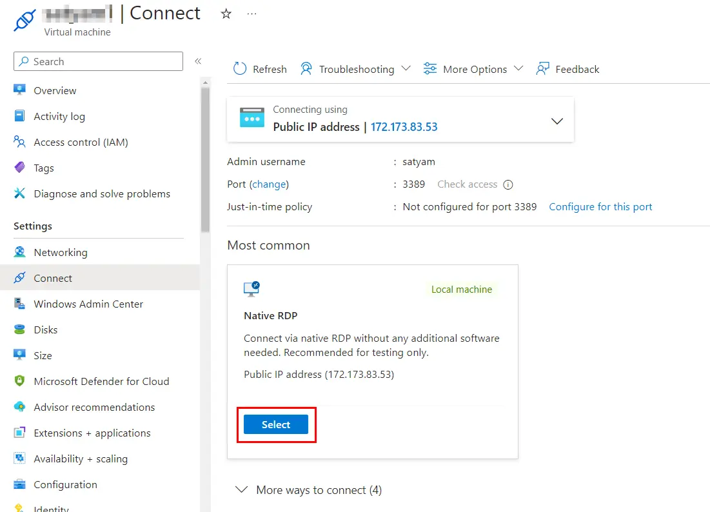The width and height of the screenshot is (710, 512).
Task: Click the Check access info icon
Action: 508,184
